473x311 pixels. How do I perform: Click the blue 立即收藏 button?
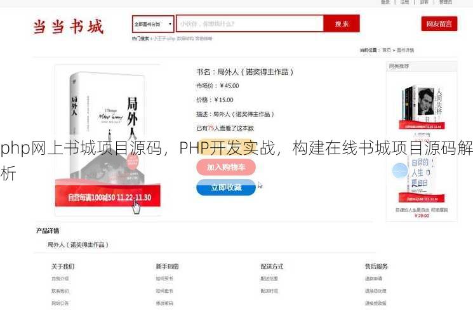226,187
